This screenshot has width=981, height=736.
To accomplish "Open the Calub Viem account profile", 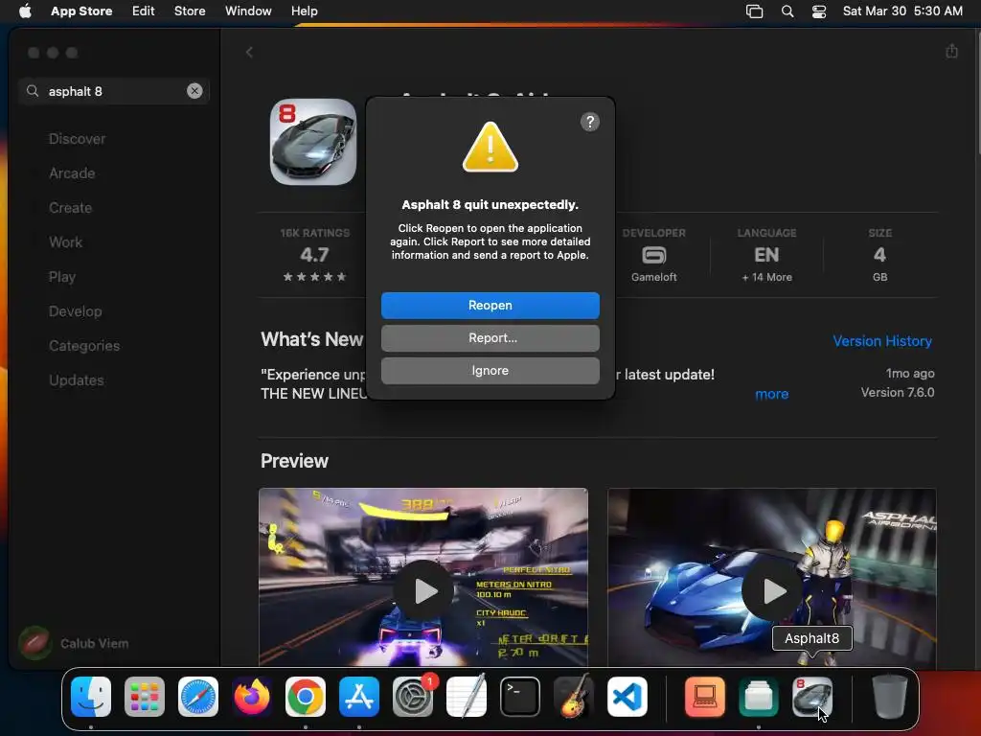I will point(75,643).
